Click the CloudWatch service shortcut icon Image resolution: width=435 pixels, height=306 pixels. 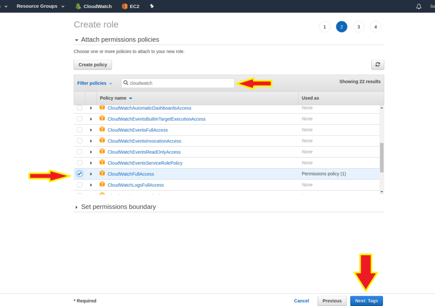(78, 6)
